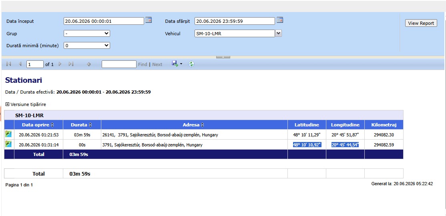Click duration 03m 59s in first row
446x216 pixels.
(82, 135)
